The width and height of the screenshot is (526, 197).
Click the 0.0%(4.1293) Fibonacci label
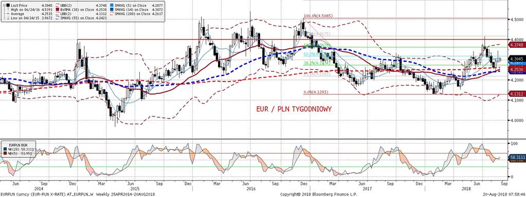[315, 92]
